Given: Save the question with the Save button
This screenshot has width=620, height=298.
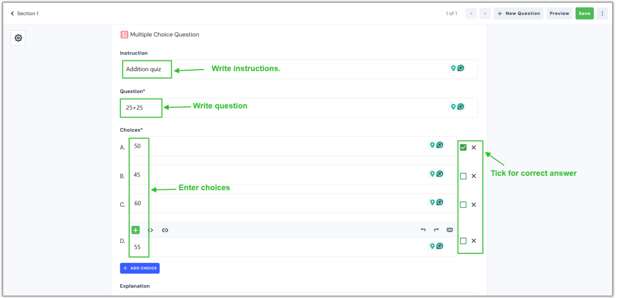Looking at the screenshot, I should pos(584,13).
